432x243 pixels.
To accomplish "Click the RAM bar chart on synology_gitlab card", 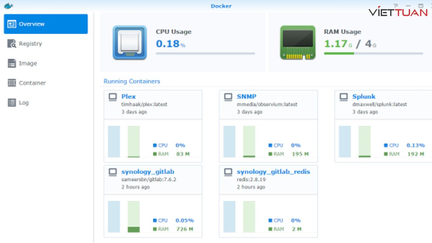I will (x=134, y=216).
